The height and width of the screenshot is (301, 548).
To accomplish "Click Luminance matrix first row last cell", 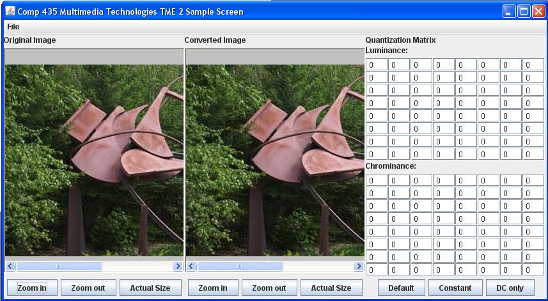I will [533, 65].
